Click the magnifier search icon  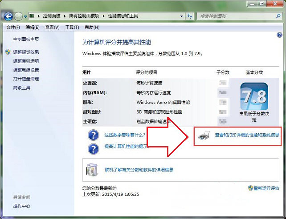[278, 16]
